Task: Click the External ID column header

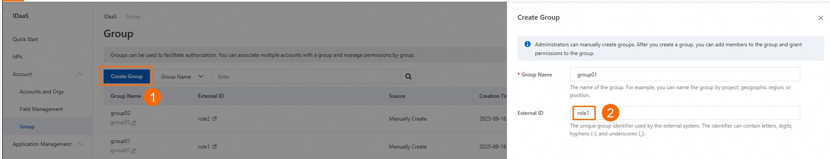Action: [x=211, y=96]
